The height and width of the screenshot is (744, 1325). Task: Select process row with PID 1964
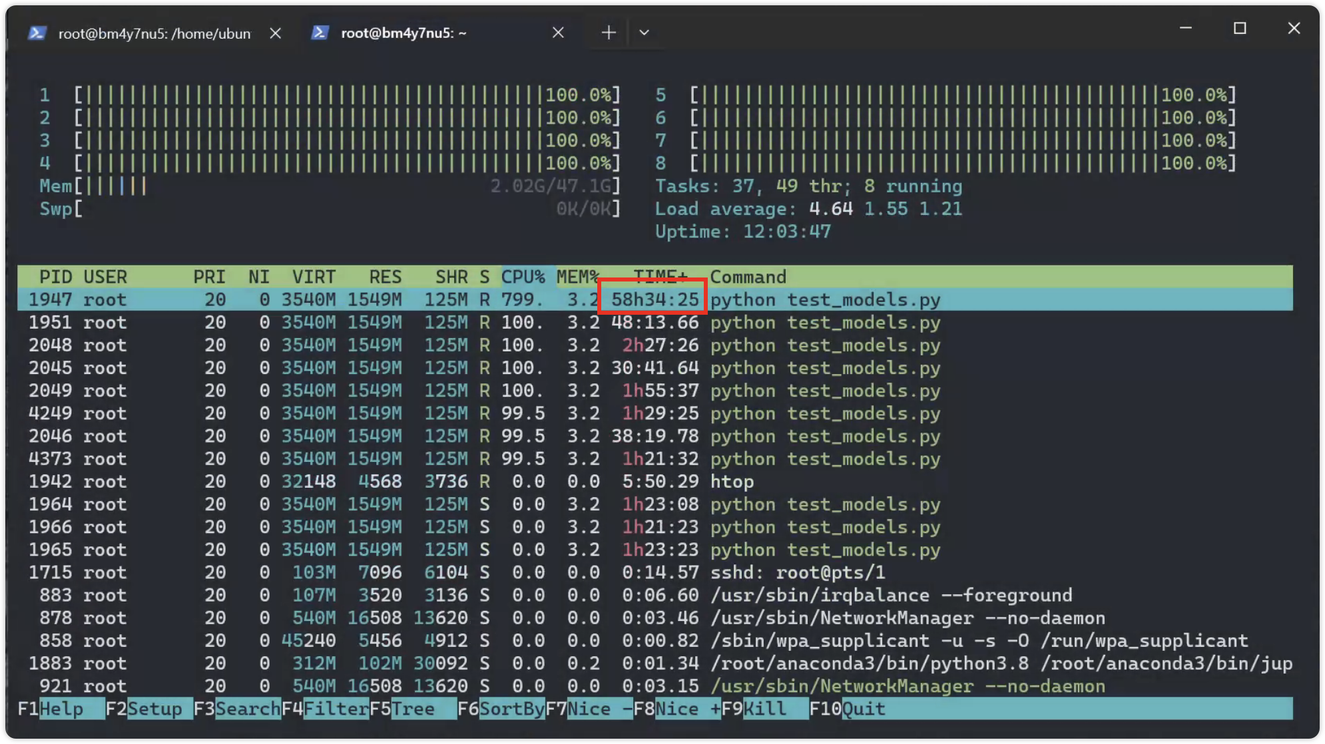pos(655,504)
